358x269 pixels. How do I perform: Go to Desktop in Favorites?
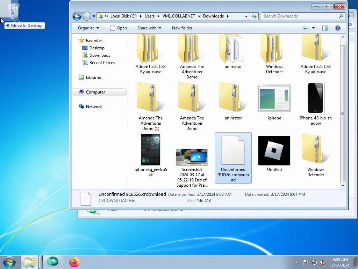(93, 48)
